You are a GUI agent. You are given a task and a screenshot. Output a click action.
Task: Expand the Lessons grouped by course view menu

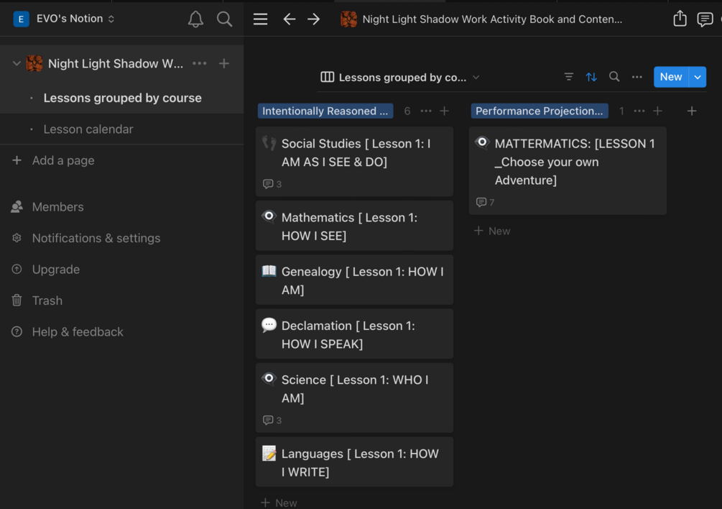click(x=400, y=77)
